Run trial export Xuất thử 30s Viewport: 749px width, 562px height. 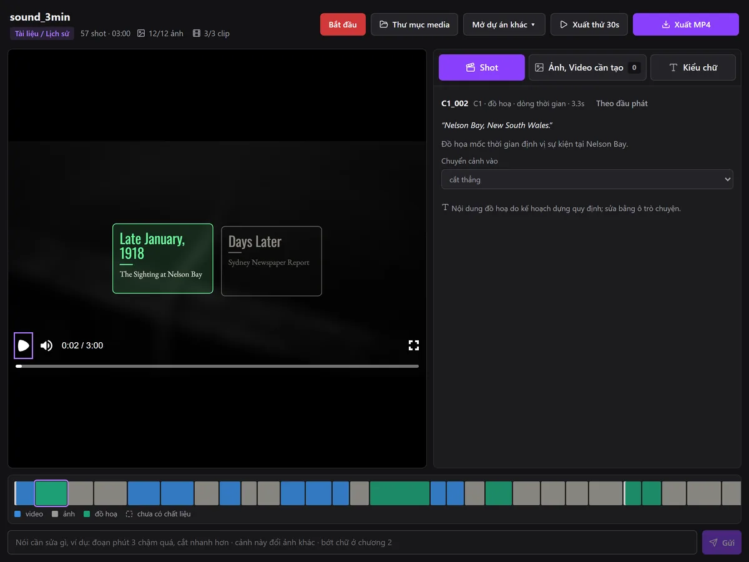[x=589, y=24]
